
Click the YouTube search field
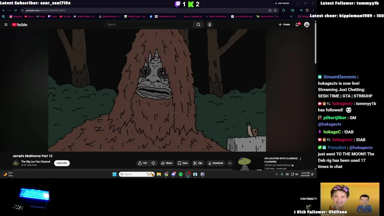(x=149, y=25)
